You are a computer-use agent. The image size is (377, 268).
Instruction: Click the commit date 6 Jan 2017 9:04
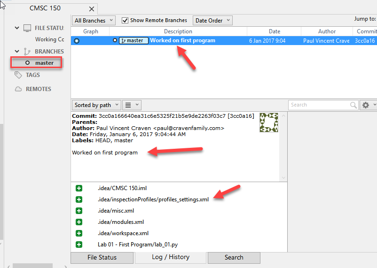[x=267, y=40]
